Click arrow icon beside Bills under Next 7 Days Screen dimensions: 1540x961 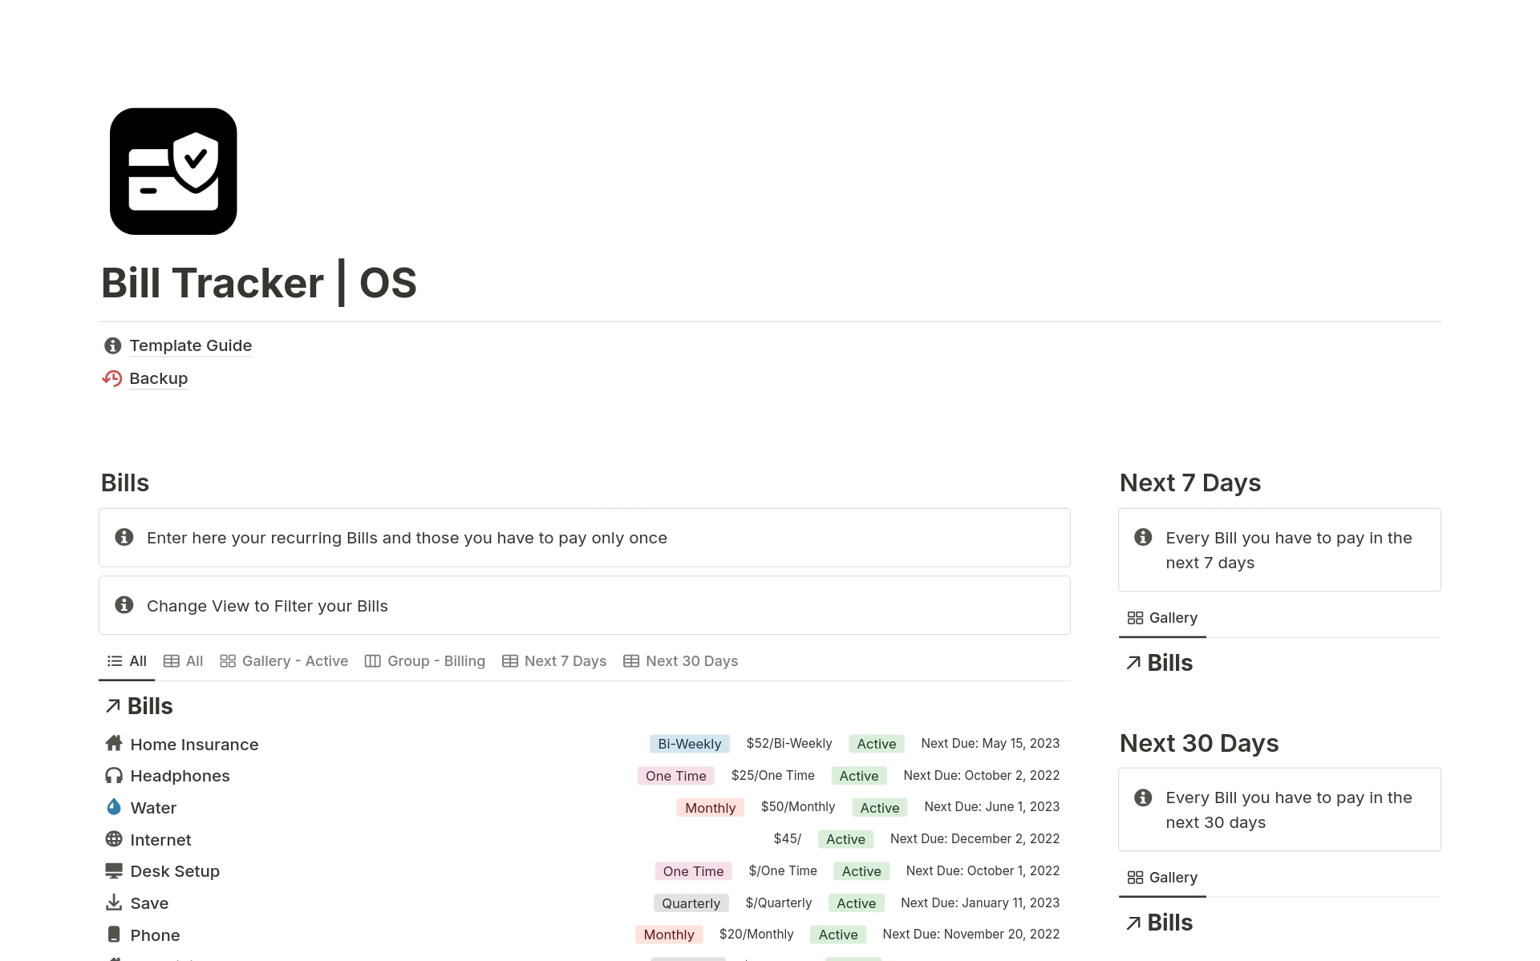coord(1133,663)
